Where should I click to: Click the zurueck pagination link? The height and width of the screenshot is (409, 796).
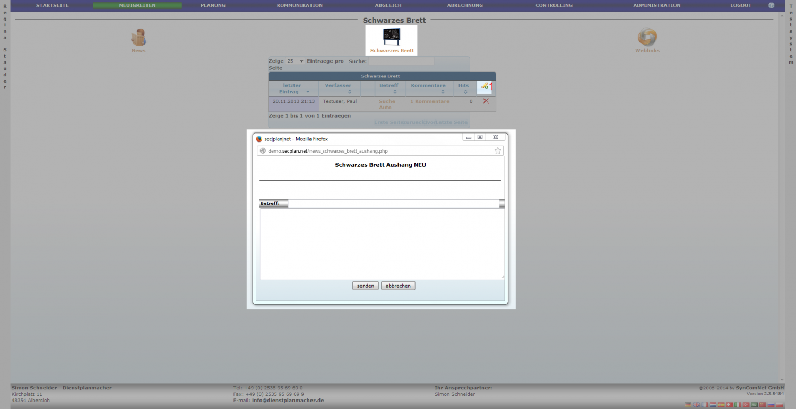pos(414,122)
